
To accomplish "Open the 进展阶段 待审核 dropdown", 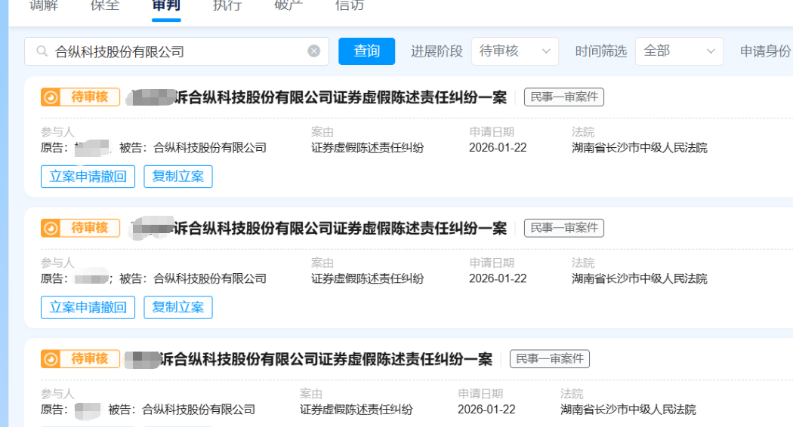I will pyautogui.click(x=515, y=51).
